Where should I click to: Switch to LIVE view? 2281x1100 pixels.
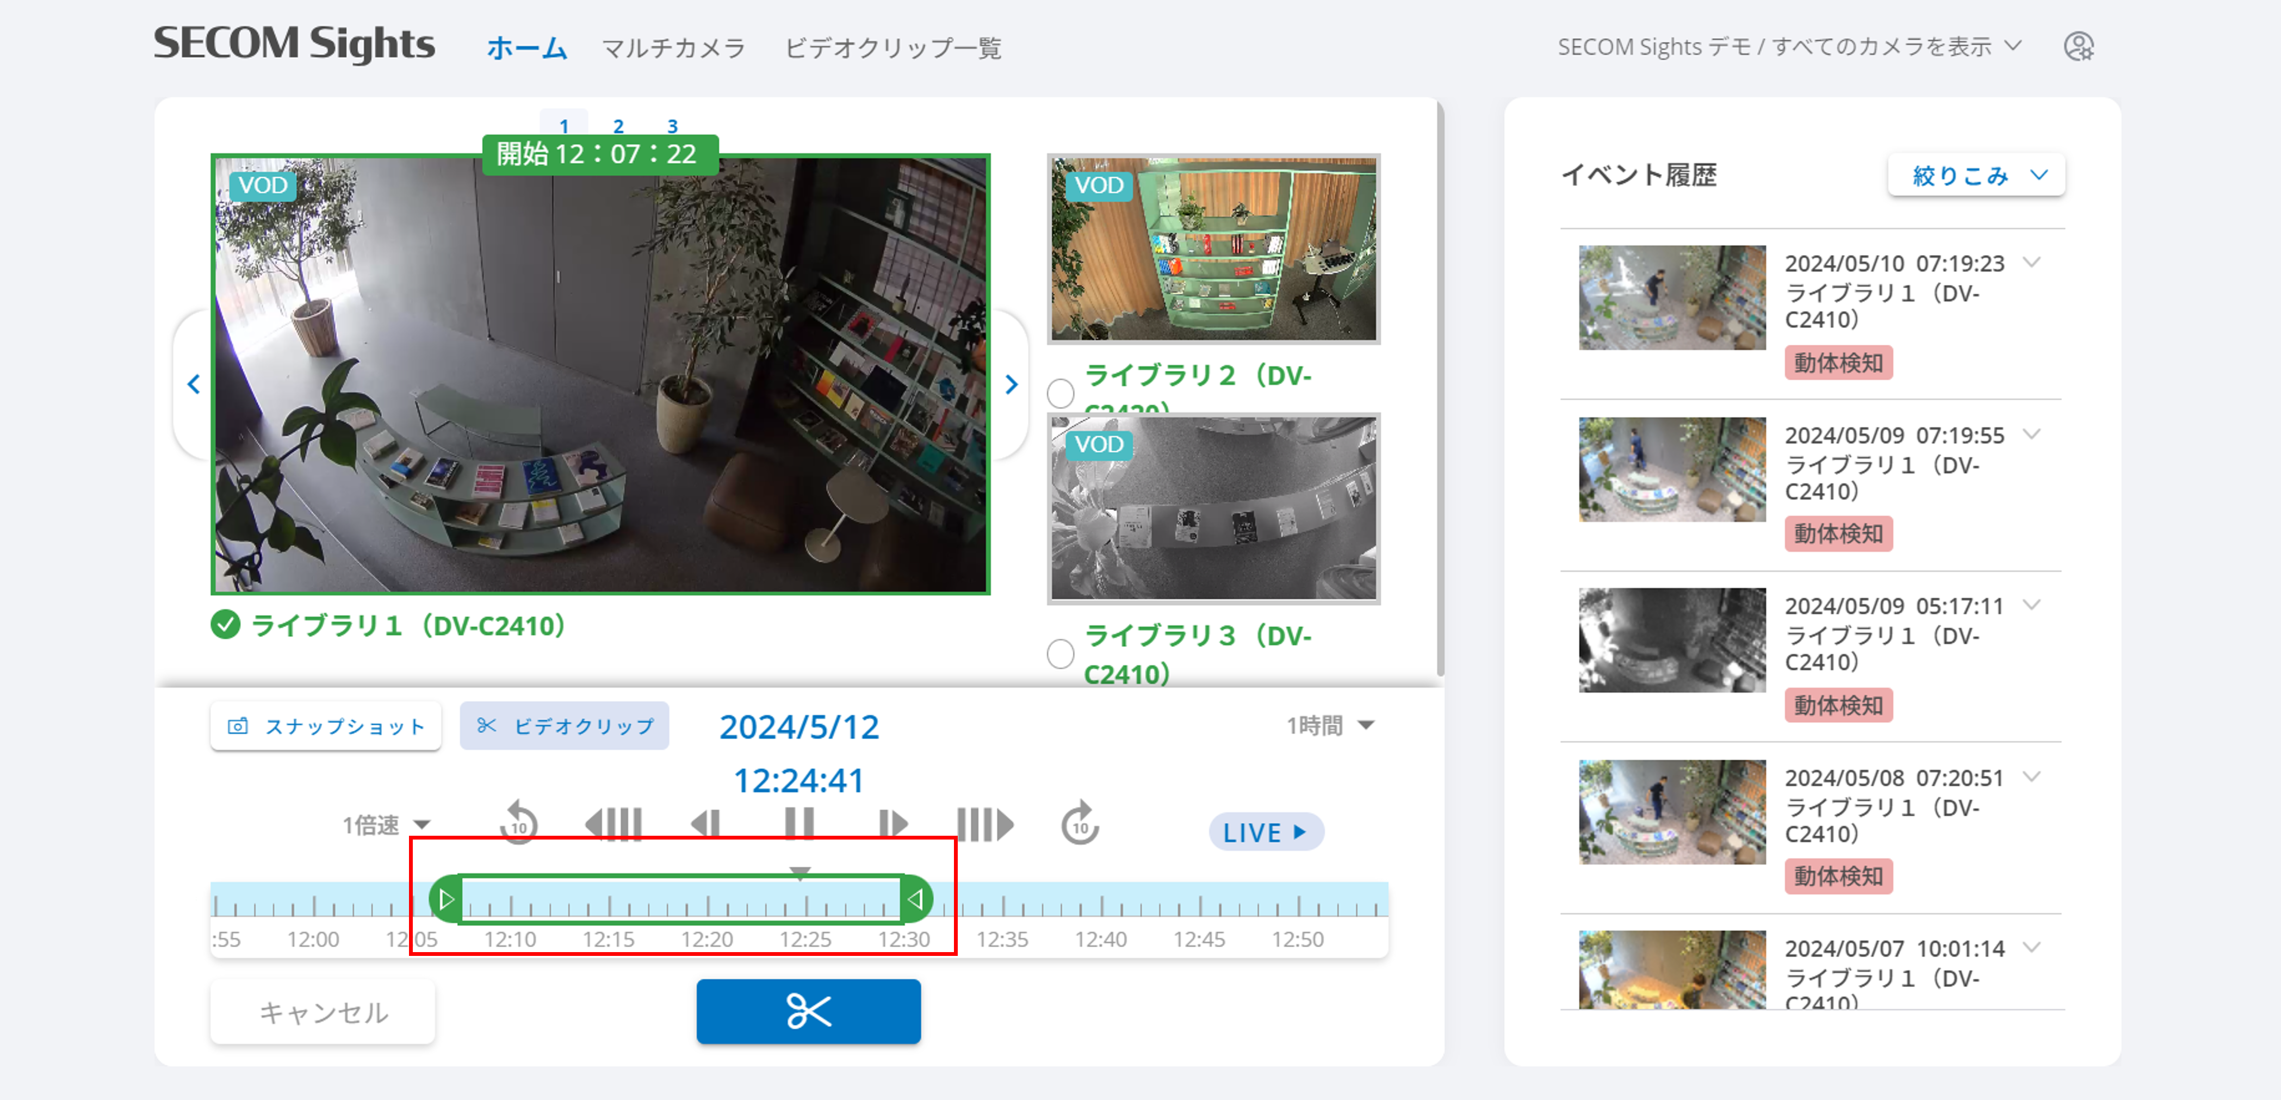pos(1266,832)
